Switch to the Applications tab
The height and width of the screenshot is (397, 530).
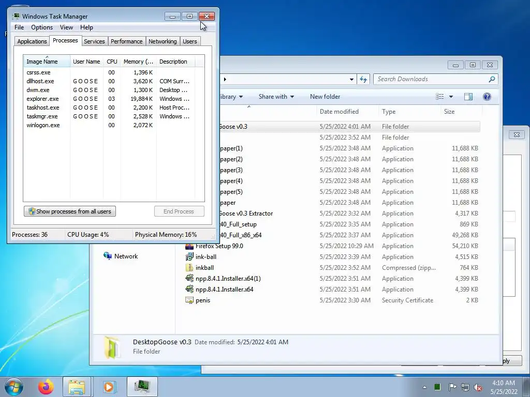click(x=32, y=41)
